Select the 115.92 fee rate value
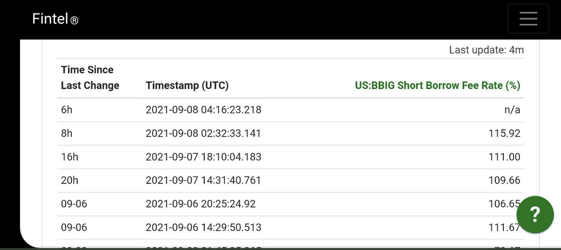The height and width of the screenshot is (250, 561). click(x=504, y=134)
